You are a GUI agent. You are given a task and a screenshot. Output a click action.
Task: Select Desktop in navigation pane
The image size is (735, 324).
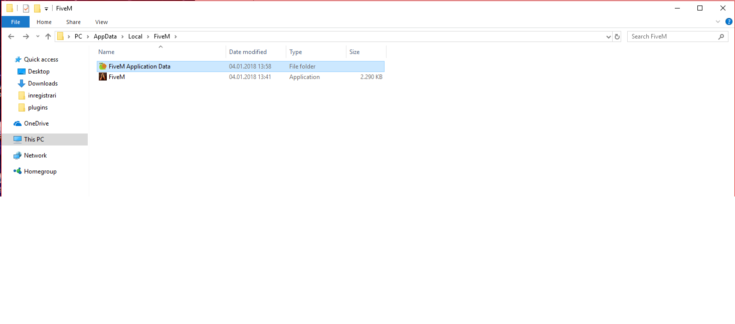pos(39,71)
